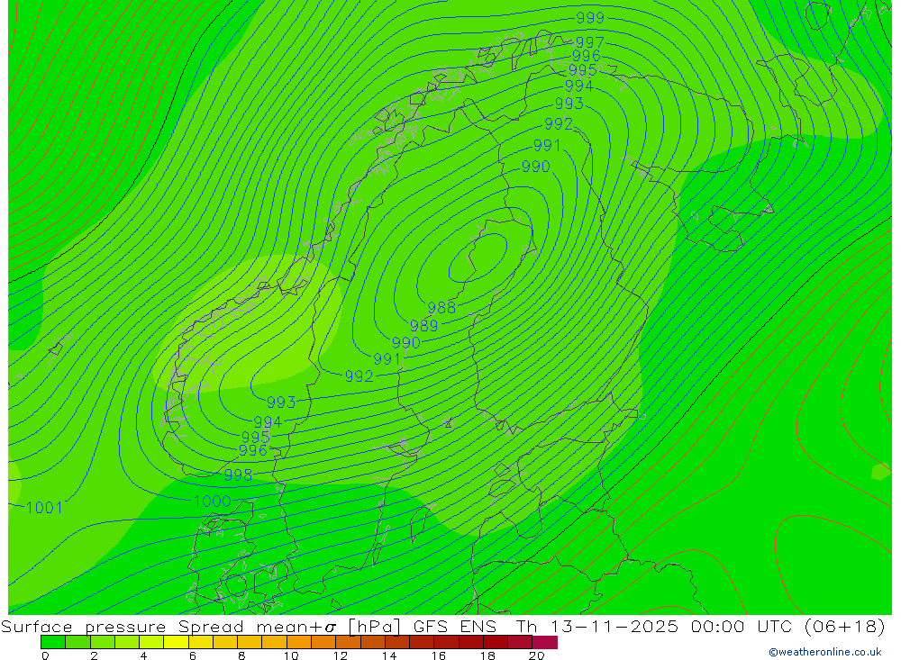The image size is (901, 660).
Task: Click the legend scale number 12
Action: coord(341,655)
